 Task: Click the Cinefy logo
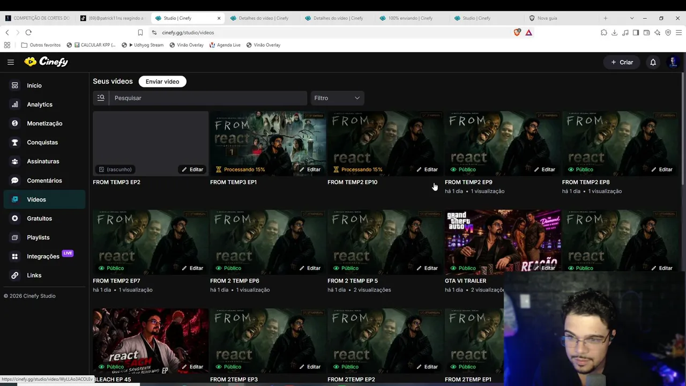(46, 62)
